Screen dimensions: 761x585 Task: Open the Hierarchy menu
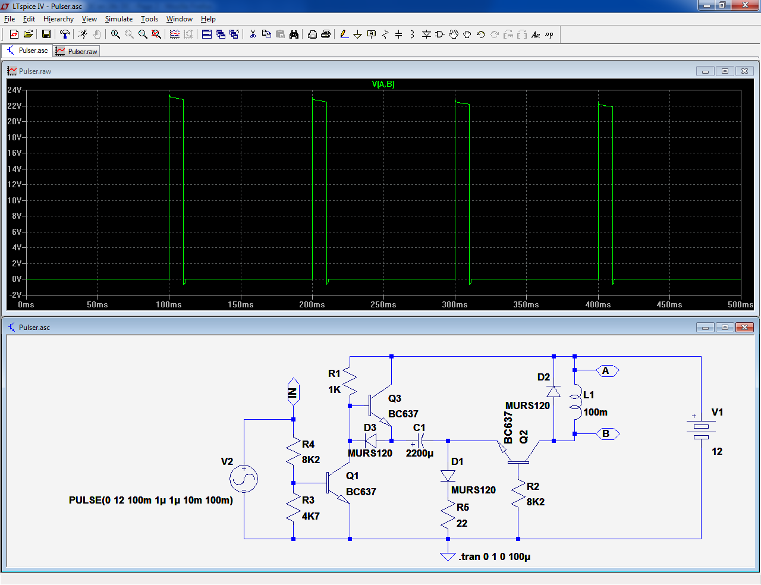58,19
